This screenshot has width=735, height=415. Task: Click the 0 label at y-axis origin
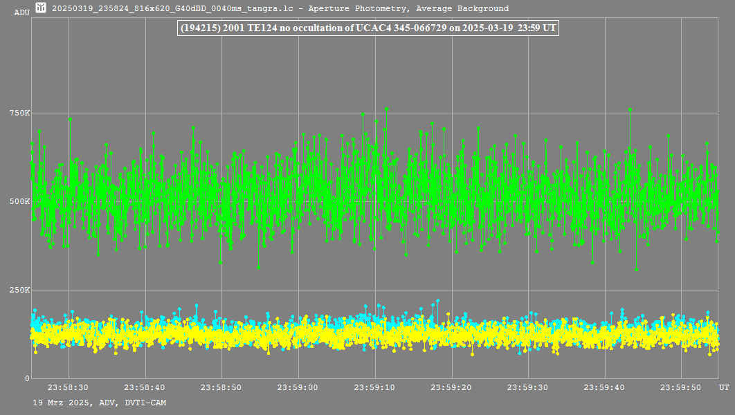point(27,378)
